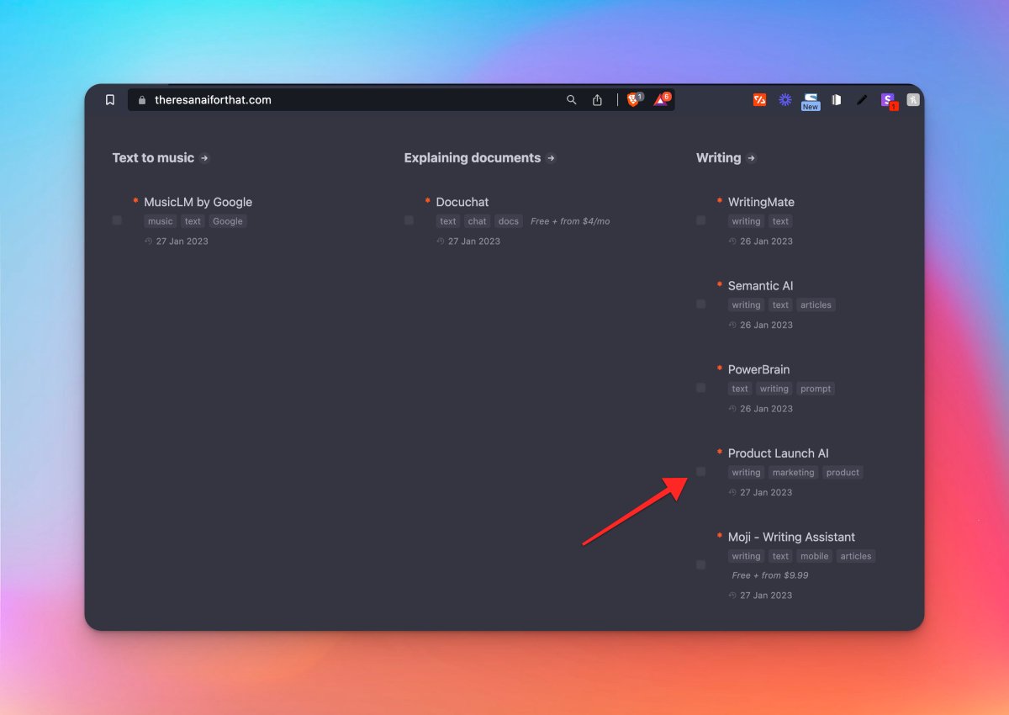Open the Writing category heading
This screenshot has height=715, width=1009.
[x=719, y=158]
